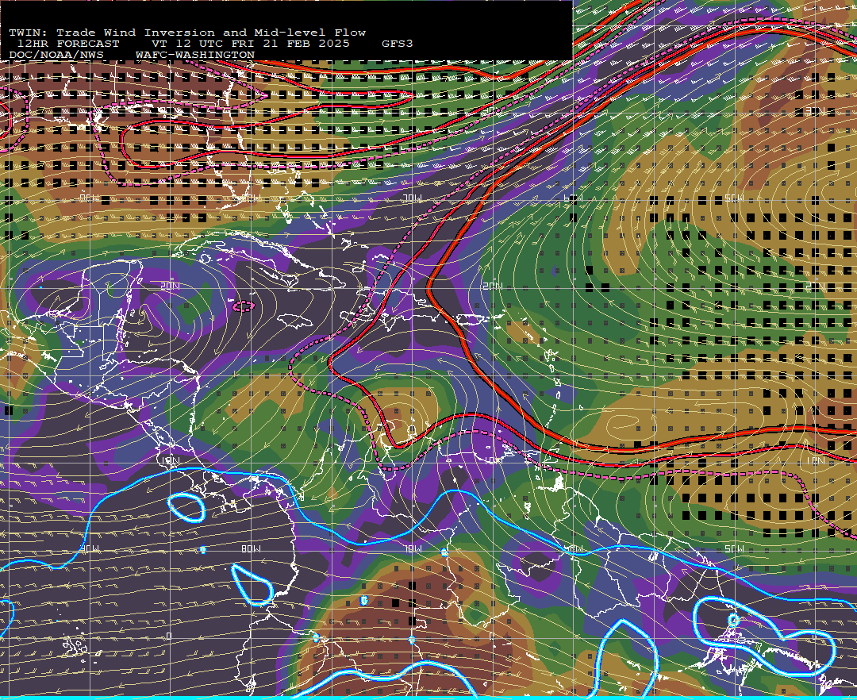Click the 'WAFC-WASHINGTON' label

[194, 55]
